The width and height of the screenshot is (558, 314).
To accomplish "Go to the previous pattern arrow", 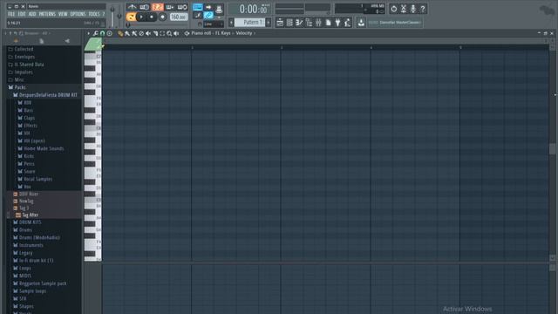I will tap(231, 23).
